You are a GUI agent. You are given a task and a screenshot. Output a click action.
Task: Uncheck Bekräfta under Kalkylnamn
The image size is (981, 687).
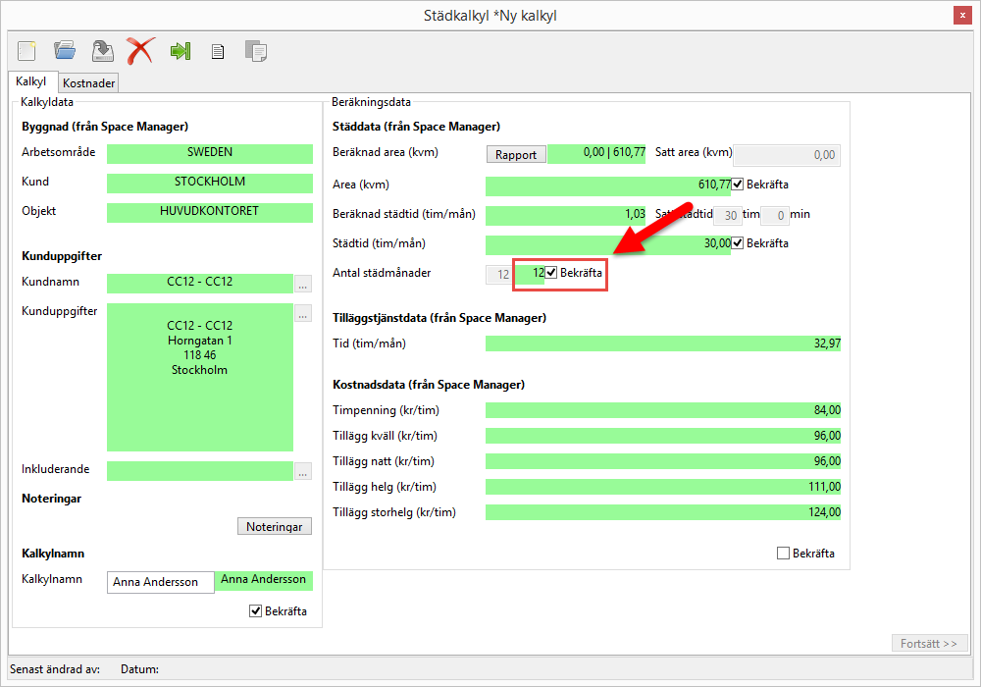click(256, 611)
